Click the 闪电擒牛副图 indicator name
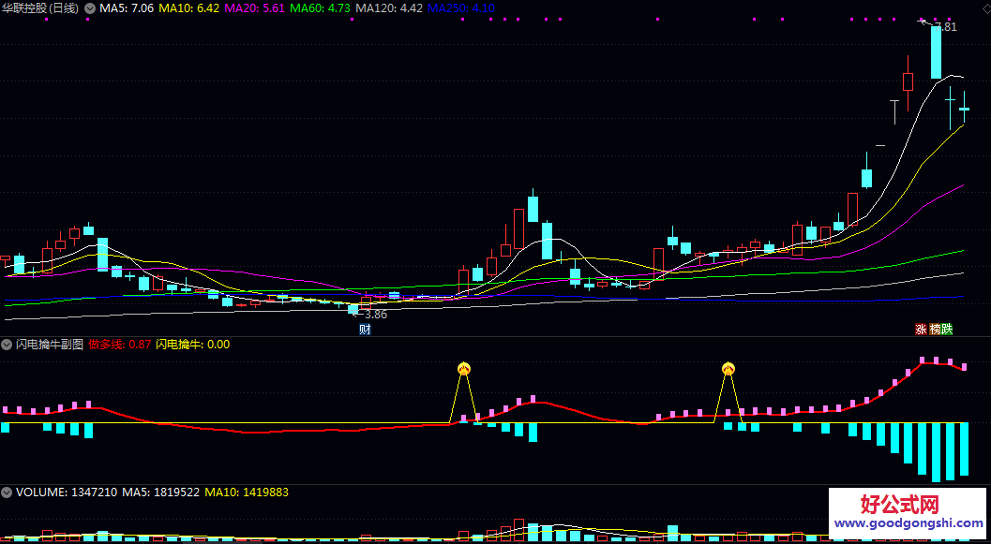 [x=49, y=345]
